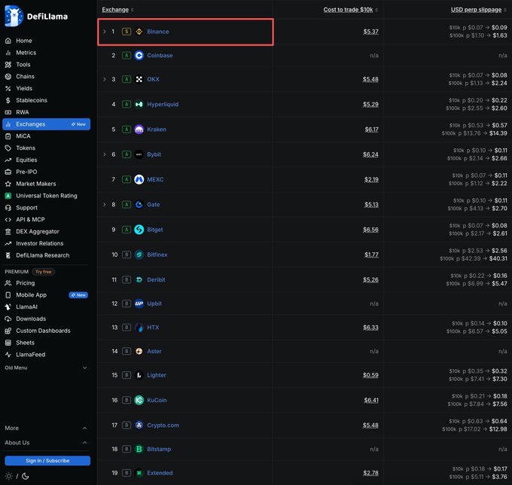Click the Upbit logo icon
Viewport: 512px width, 485px height.
click(x=139, y=304)
